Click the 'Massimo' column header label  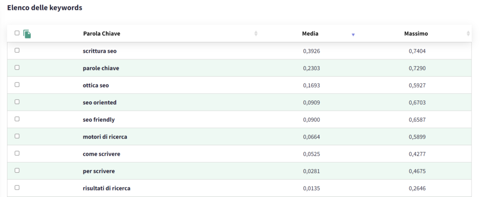(416, 34)
